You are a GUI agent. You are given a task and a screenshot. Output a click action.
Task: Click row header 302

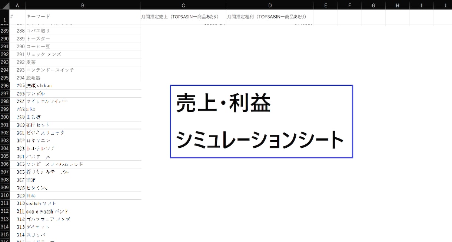click(x=5, y=133)
